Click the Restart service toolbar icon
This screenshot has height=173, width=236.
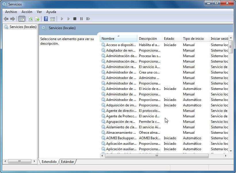88,19
